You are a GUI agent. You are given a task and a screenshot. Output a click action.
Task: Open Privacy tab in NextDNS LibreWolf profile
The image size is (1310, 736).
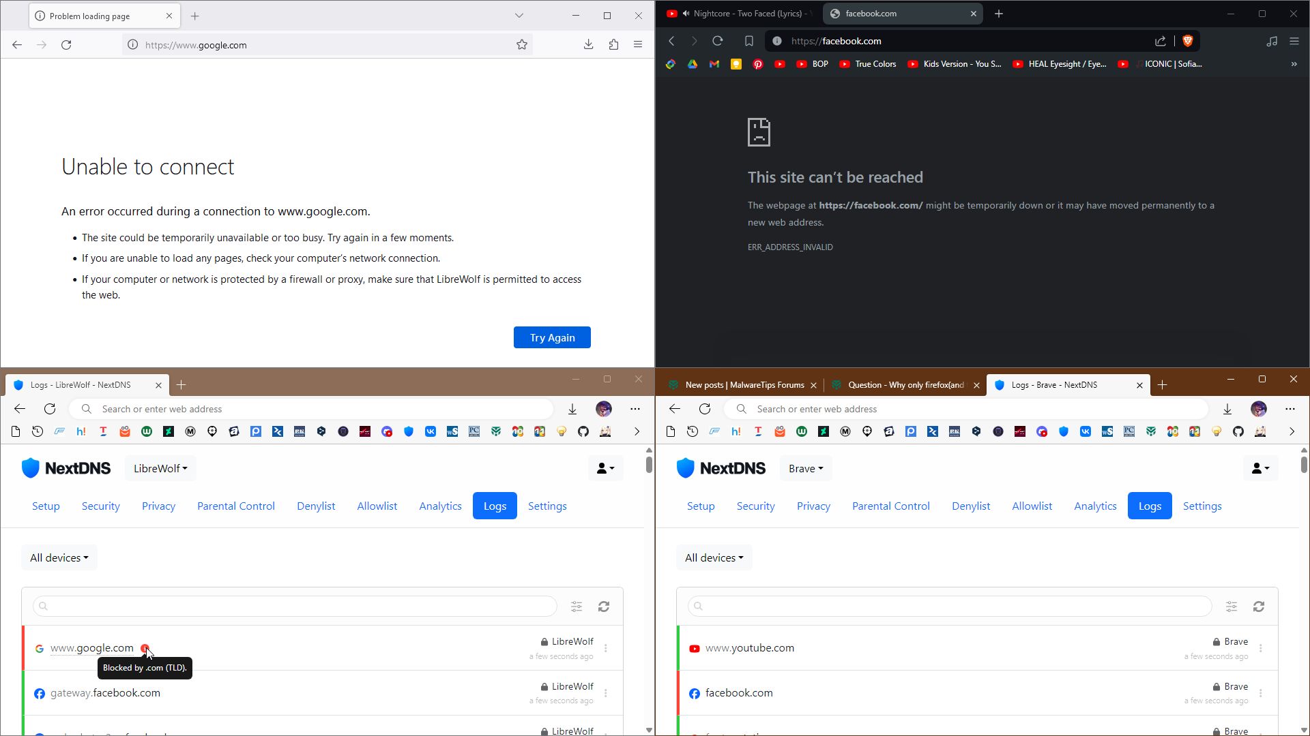[158, 506]
